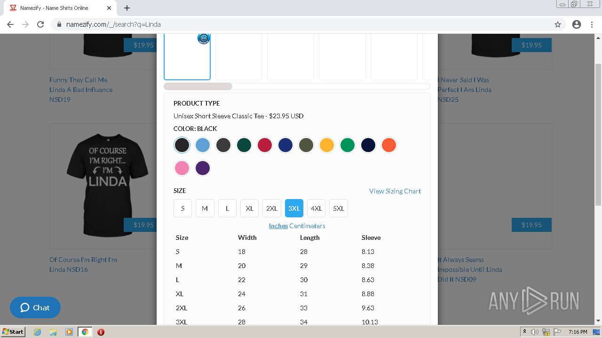The width and height of the screenshot is (602, 338).
Task: Show hidden tray icons arrow
Action: tap(524, 332)
